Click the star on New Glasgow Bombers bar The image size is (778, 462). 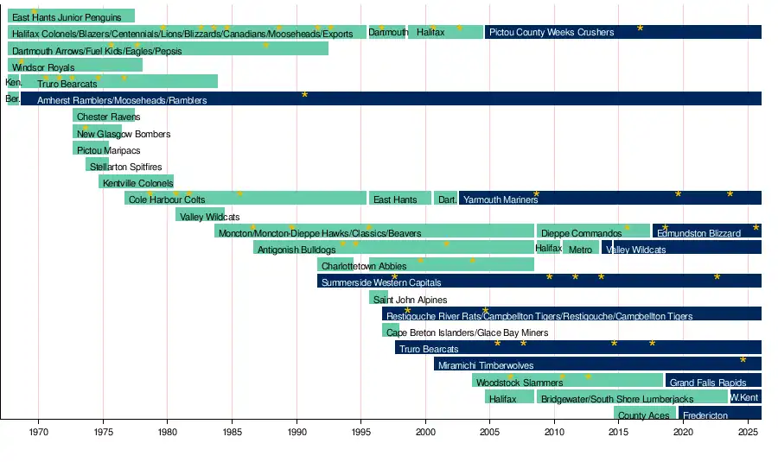(x=86, y=129)
